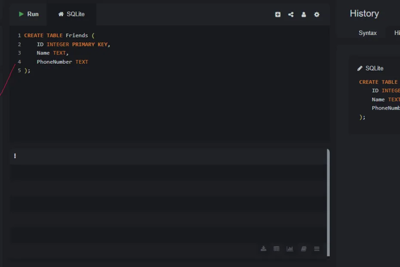This screenshot has height=267, width=400.
Task: Switch results to table view icon
Action: [277, 249]
